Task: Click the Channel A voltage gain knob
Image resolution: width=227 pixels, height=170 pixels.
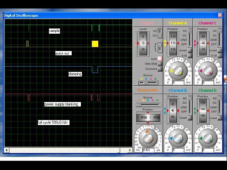Action: click(x=178, y=71)
